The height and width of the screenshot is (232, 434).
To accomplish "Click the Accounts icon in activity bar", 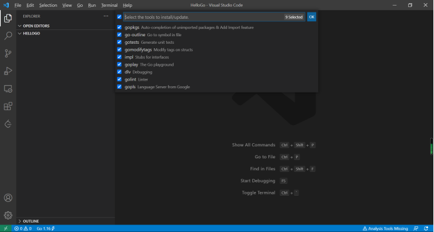I will coord(8,198).
